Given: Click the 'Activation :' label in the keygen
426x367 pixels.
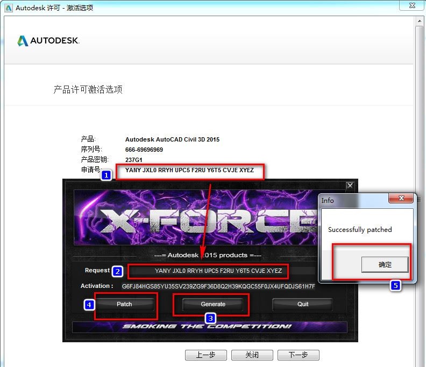Looking at the screenshot, I should [x=97, y=286].
